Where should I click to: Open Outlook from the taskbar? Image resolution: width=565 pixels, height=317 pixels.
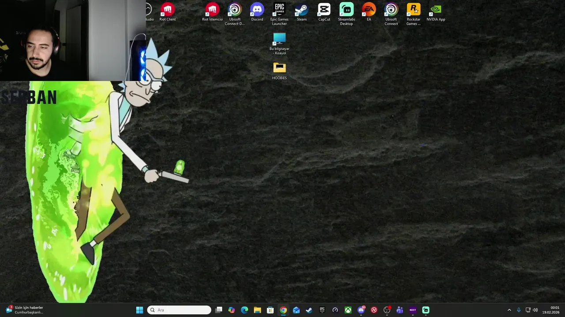pyautogui.click(x=296, y=310)
